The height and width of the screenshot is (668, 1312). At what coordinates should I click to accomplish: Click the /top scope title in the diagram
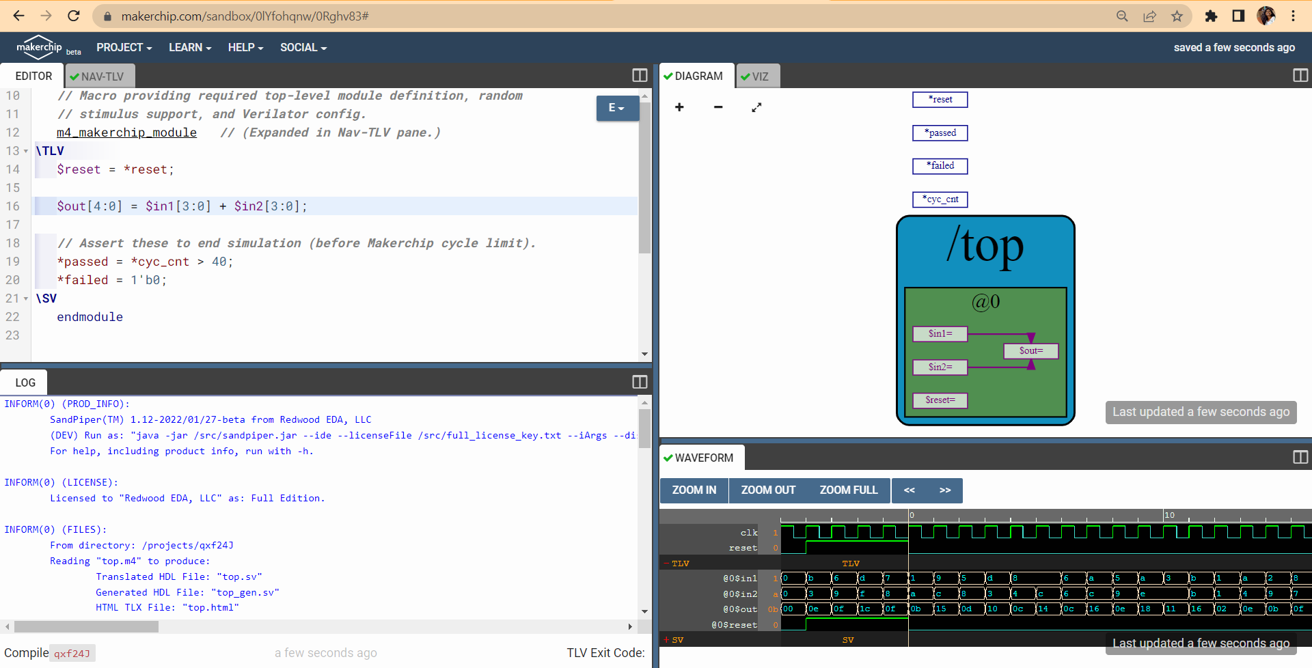985,245
